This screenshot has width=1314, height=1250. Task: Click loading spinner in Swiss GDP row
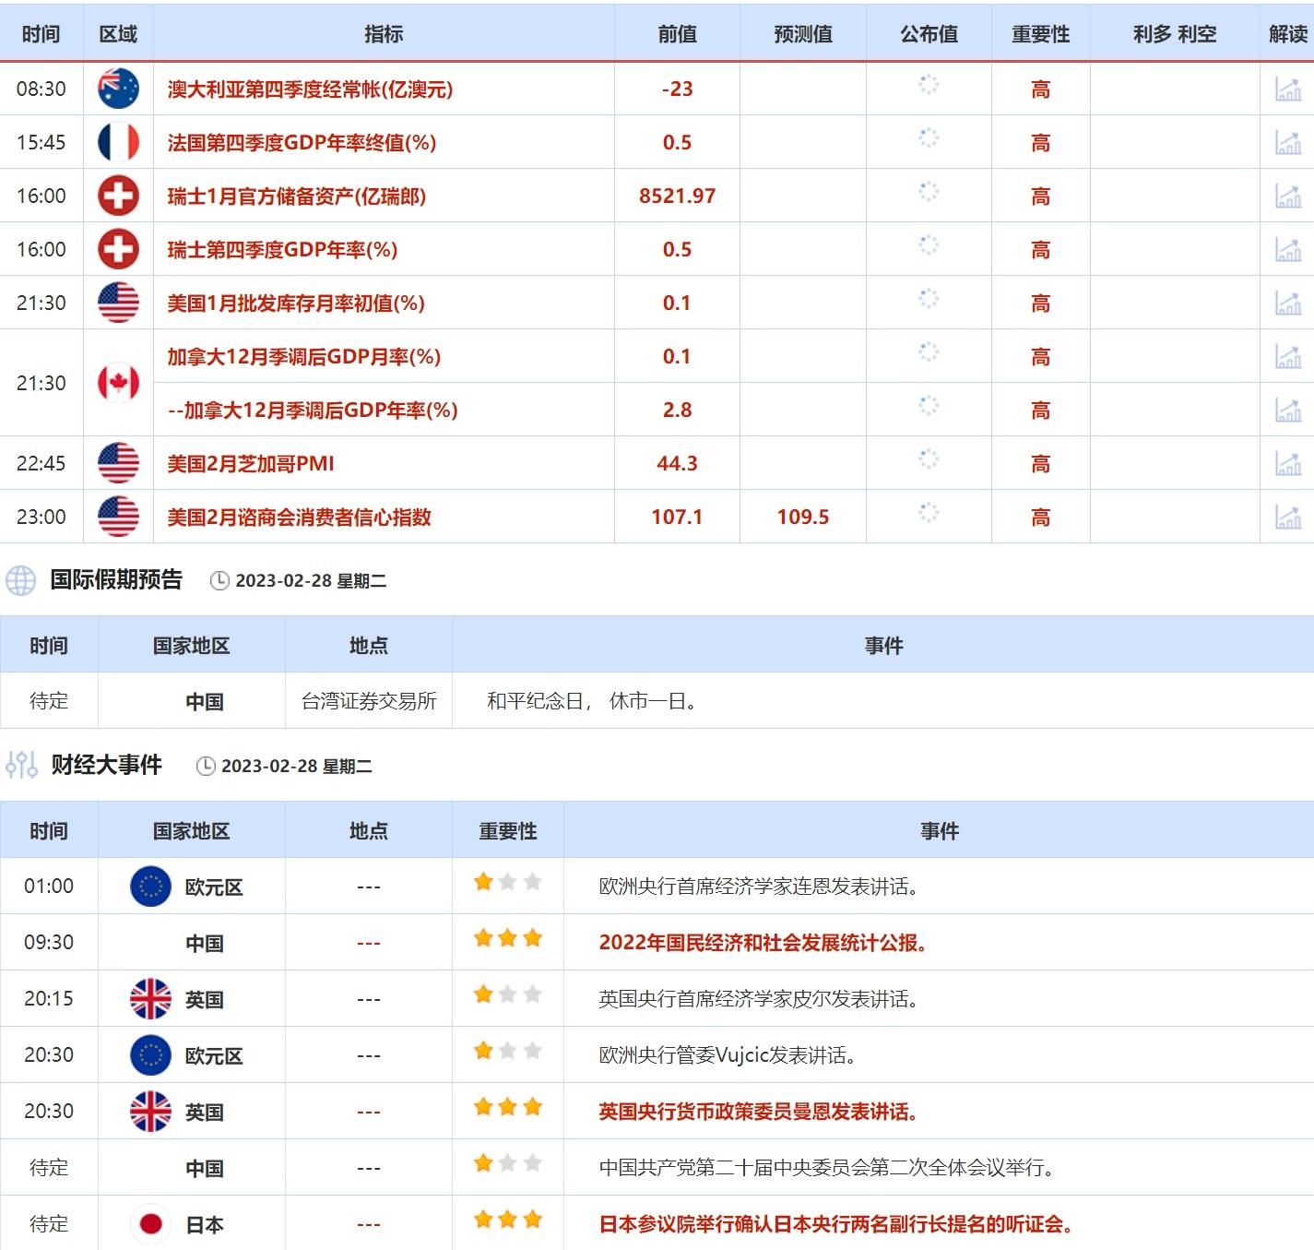point(929,245)
